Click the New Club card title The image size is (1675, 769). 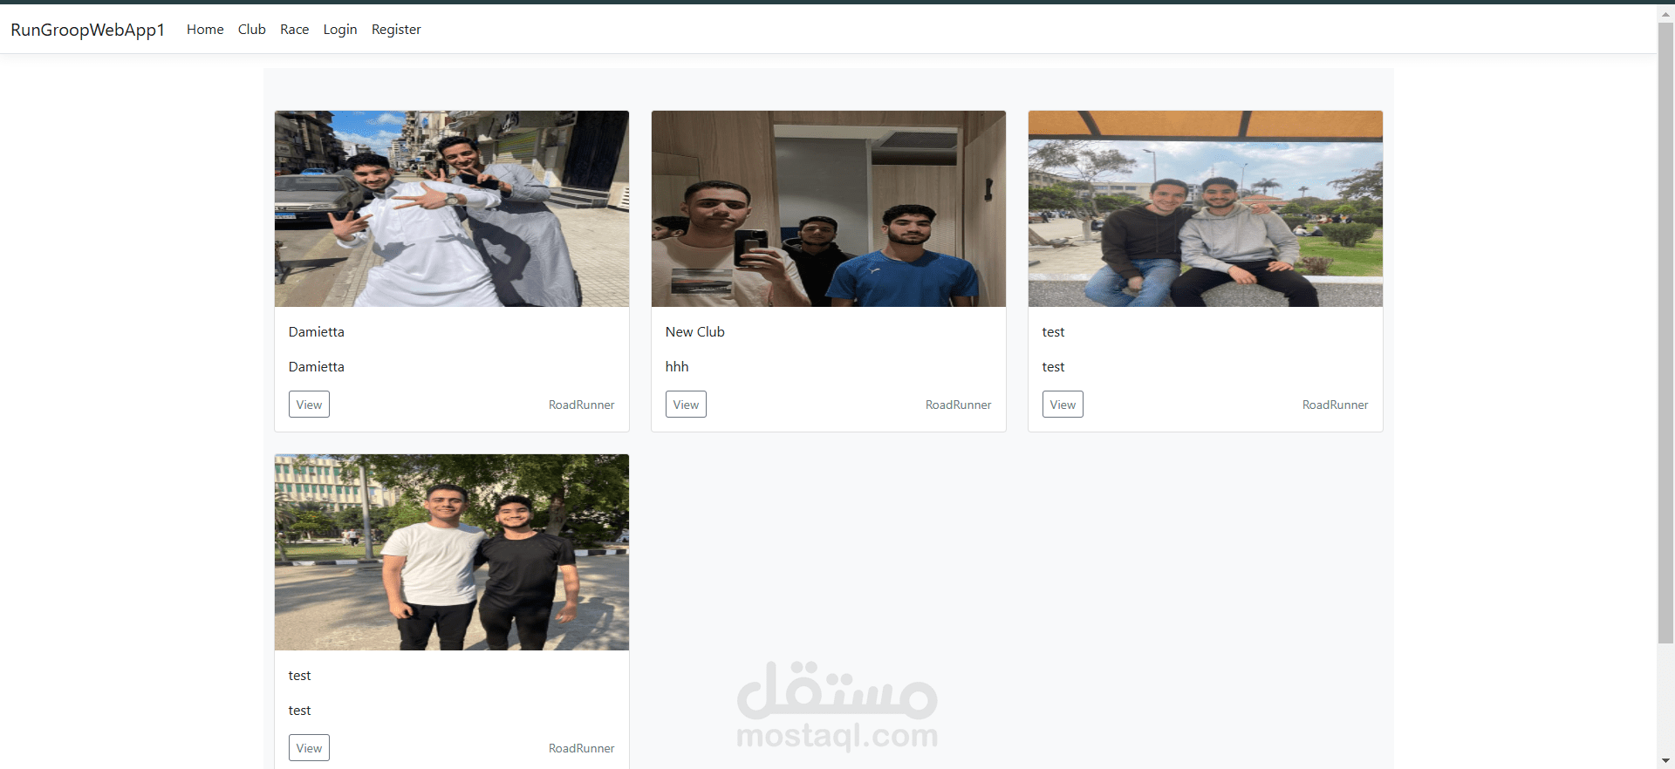(x=695, y=332)
